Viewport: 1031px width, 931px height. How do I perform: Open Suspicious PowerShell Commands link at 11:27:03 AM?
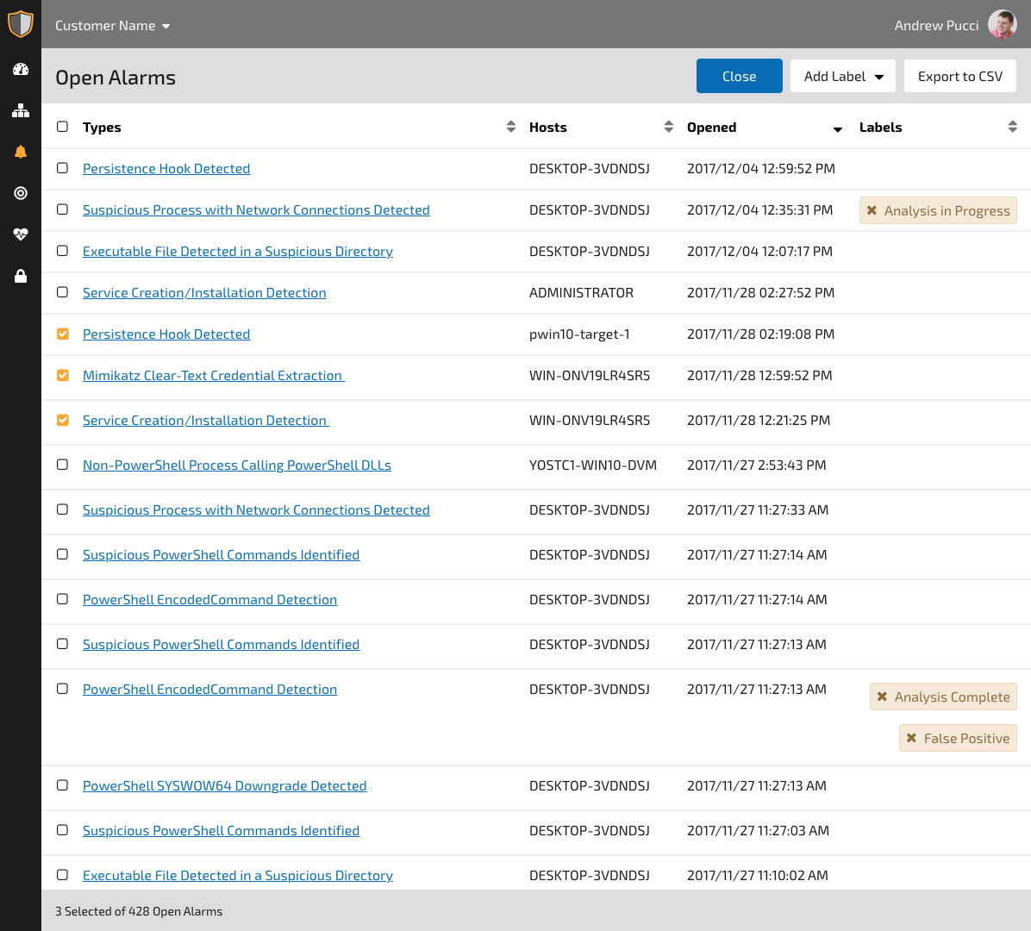coord(221,830)
